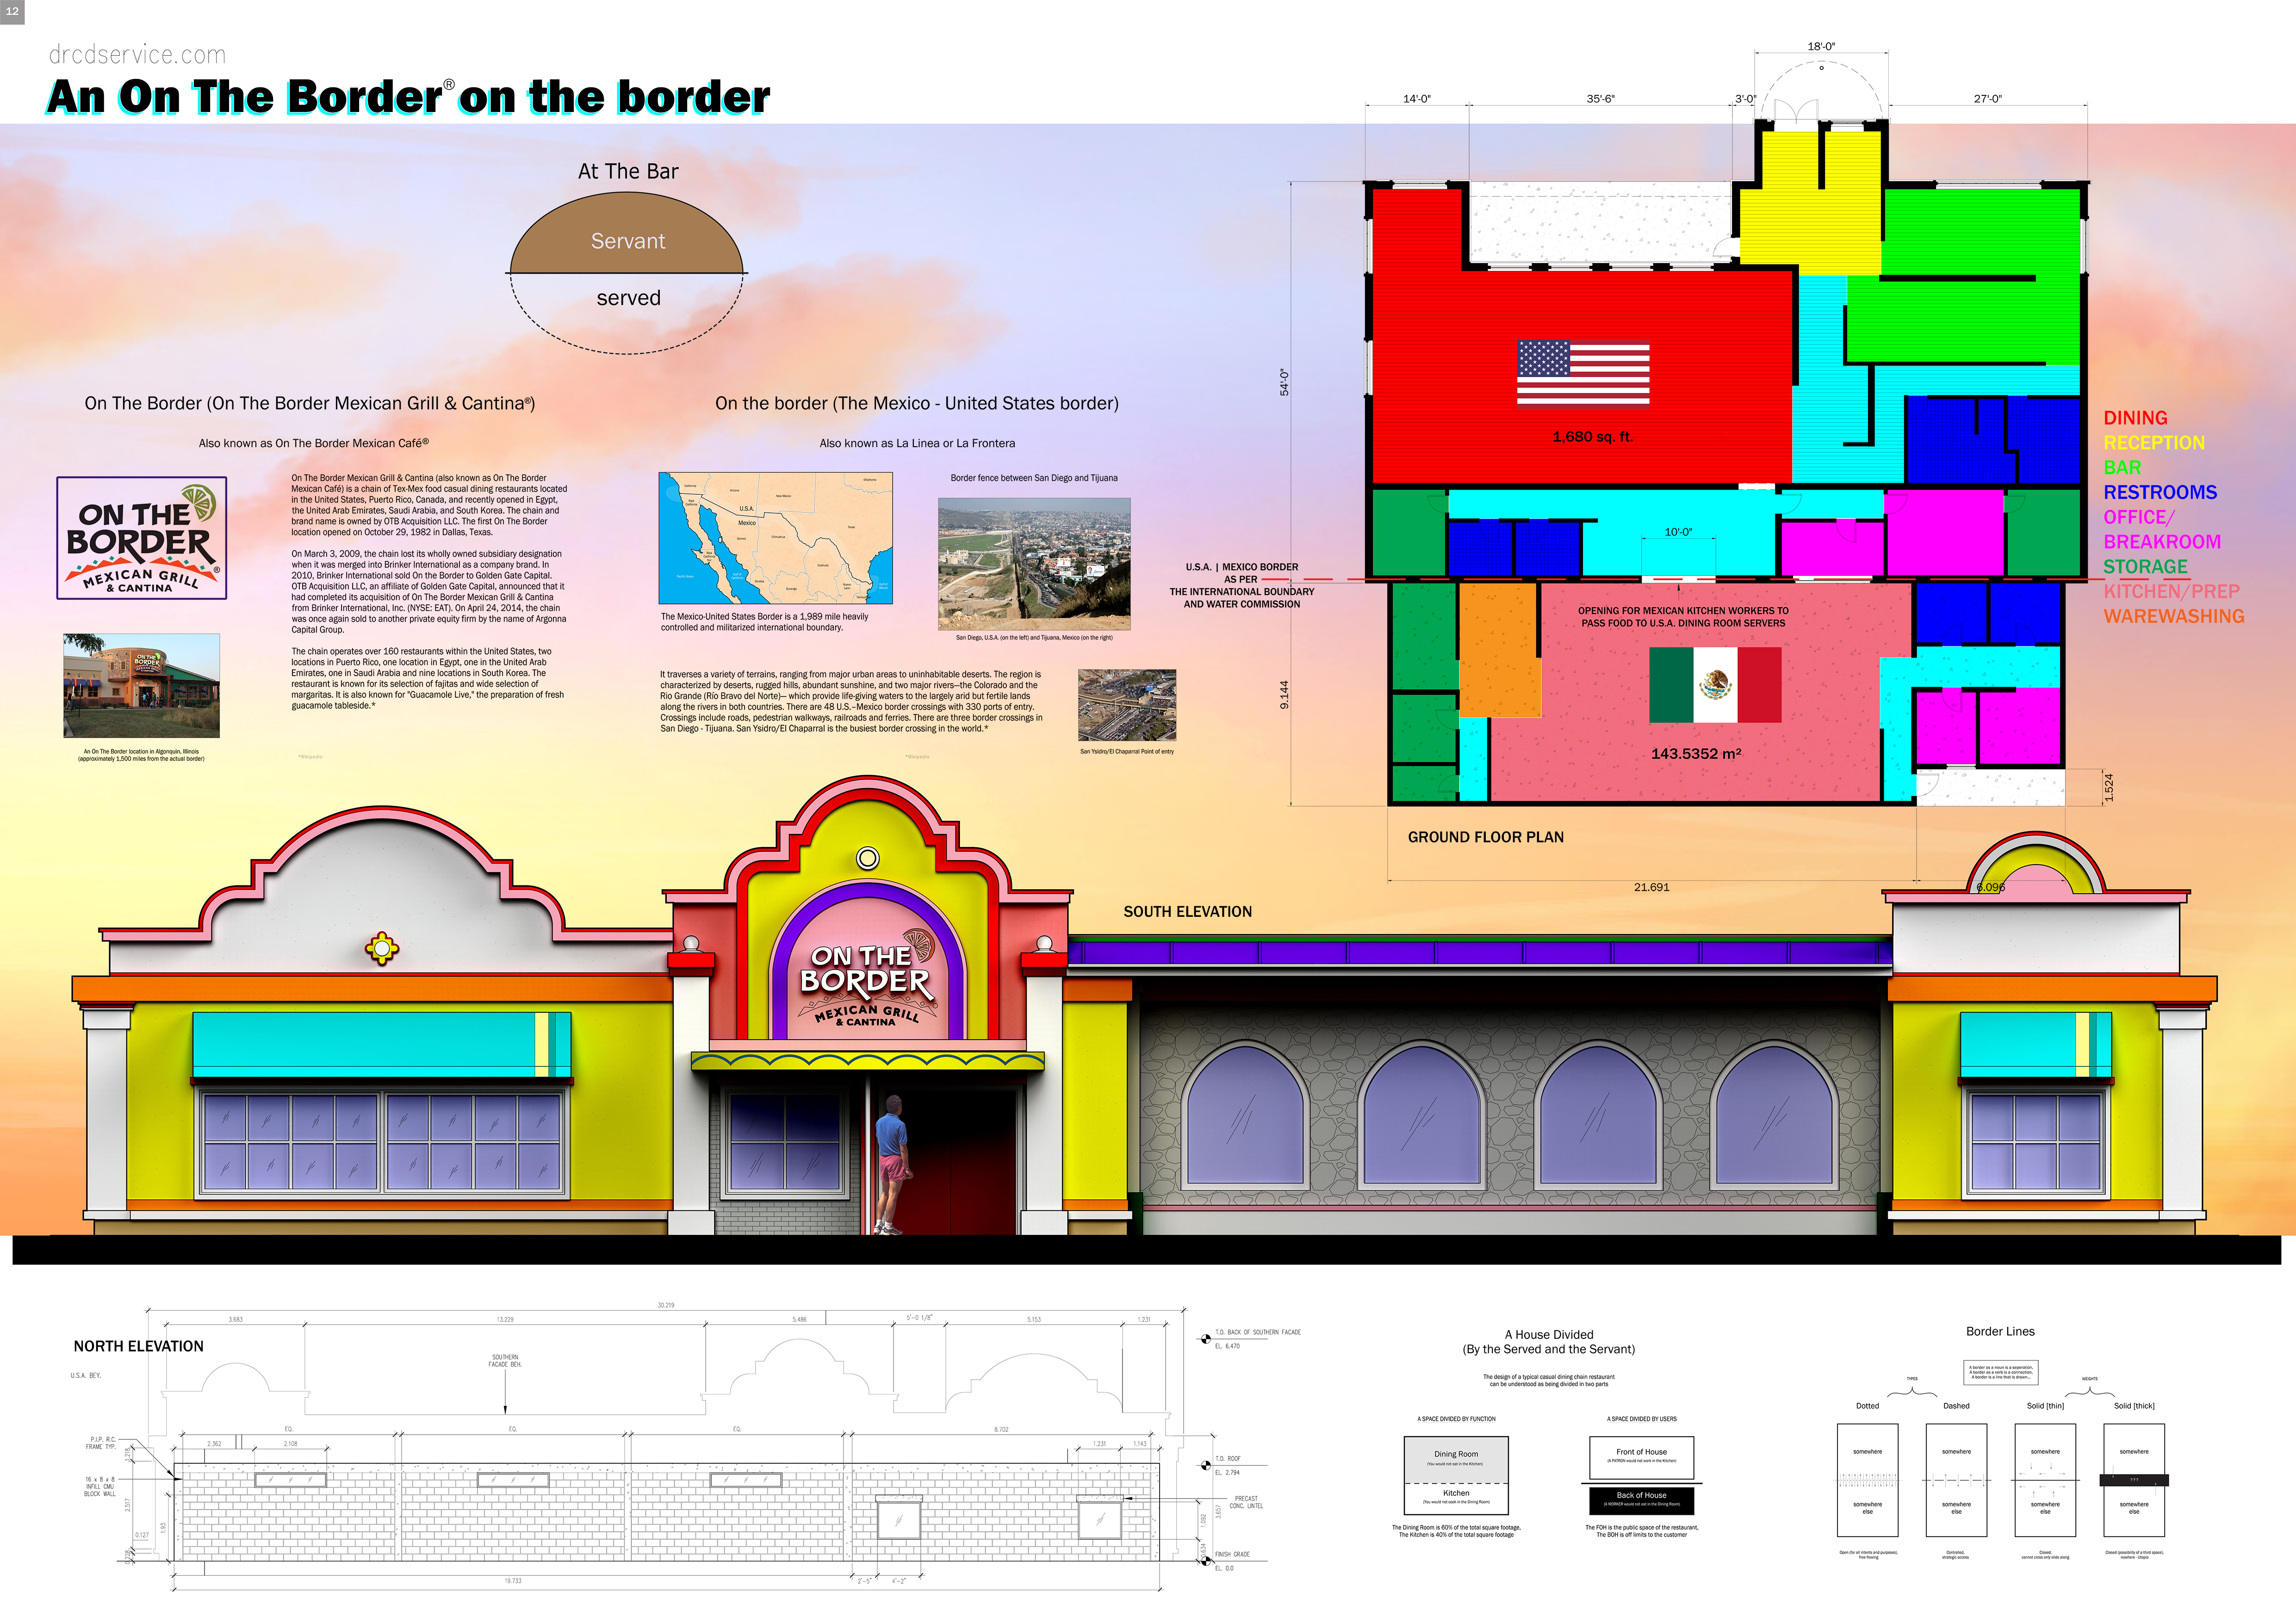The height and width of the screenshot is (1624, 2296).
Task: Click 'OPENING FOR MEXICAN KITCHEN WORKERS' note
Action: pyautogui.click(x=1683, y=617)
